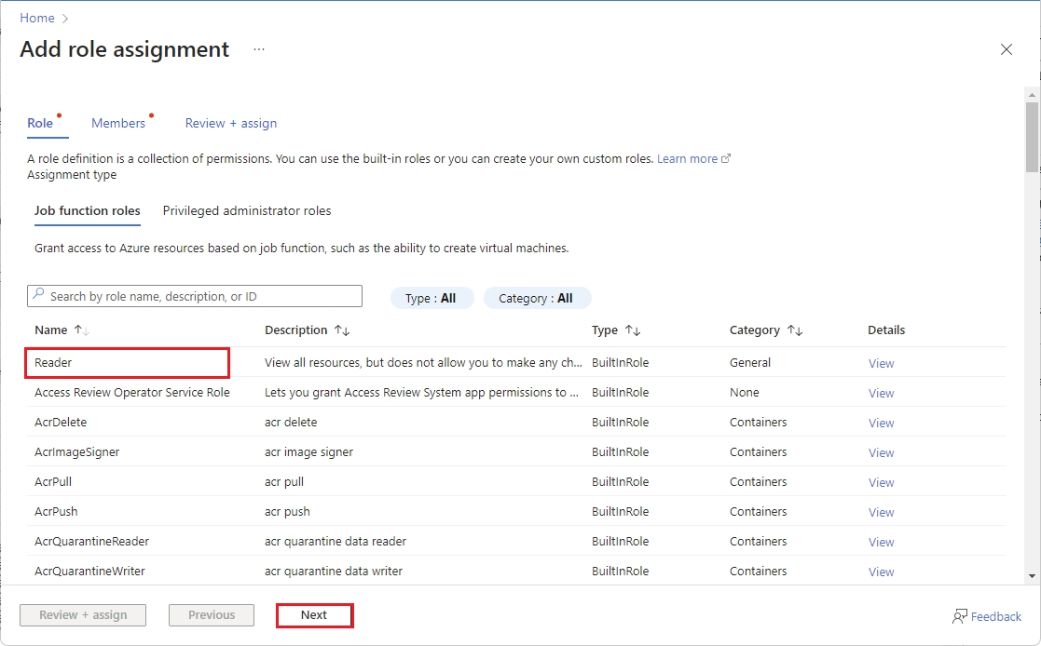
Task: Sort by Category column arrows
Action: (x=794, y=330)
